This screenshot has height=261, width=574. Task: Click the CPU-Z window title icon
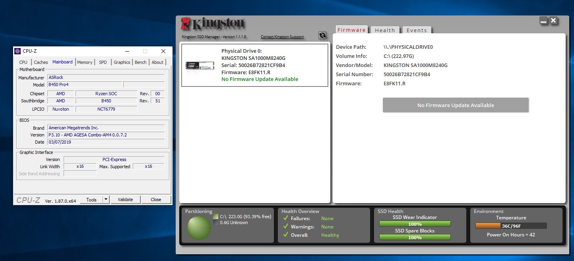coord(17,51)
